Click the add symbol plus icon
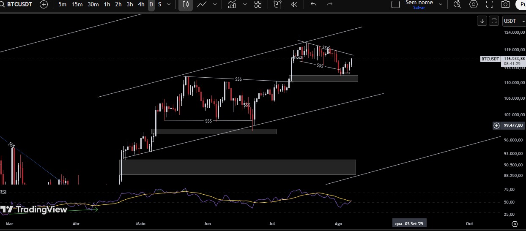Image resolution: width=526 pixels, height=231 pixels. (x=44, y=5)
